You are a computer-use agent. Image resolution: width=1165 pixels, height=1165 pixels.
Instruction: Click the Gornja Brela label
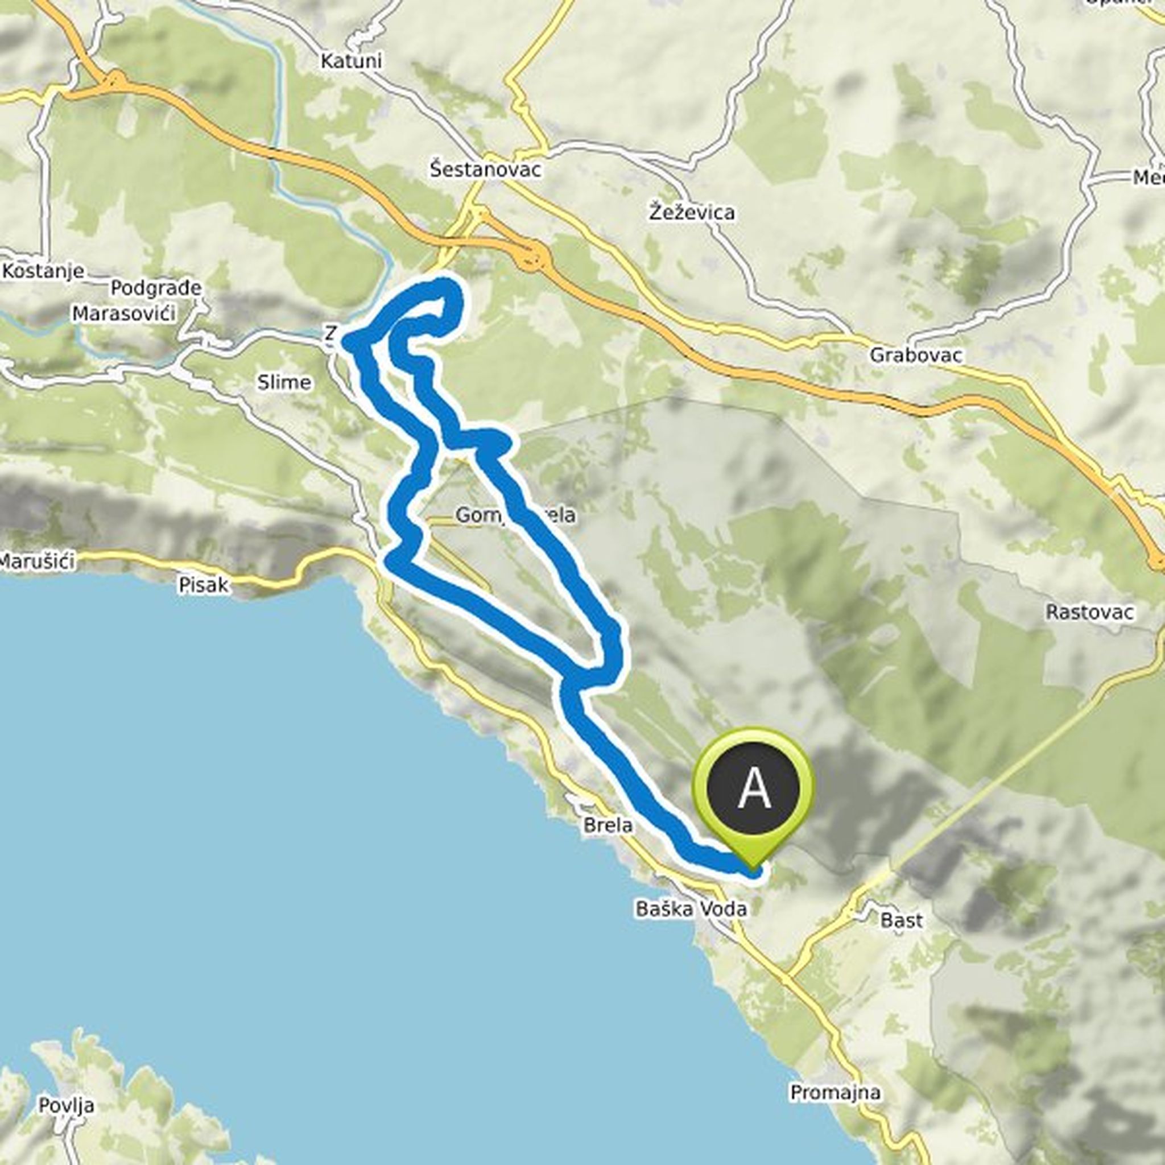click(515, 514)
